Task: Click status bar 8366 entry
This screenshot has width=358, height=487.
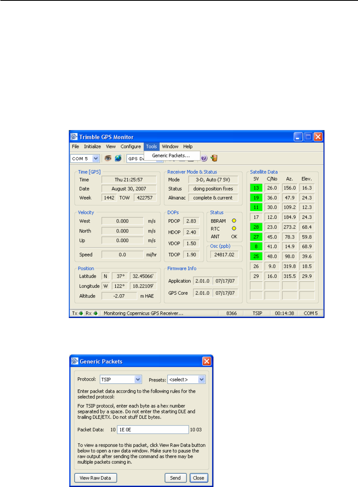Action: pyautogui.click(x=231, y=314)
